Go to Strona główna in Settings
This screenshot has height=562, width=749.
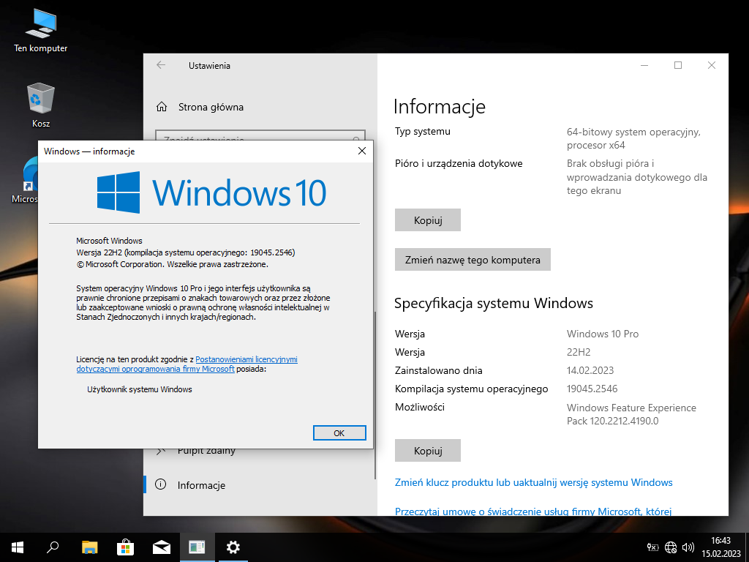click(211, 107)
